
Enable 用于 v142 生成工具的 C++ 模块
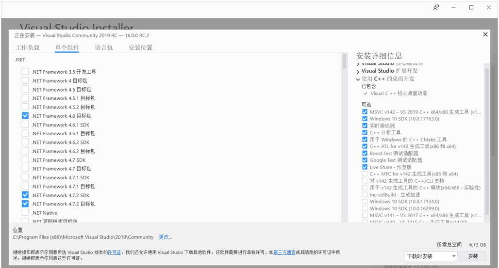(x=365, y=188)
